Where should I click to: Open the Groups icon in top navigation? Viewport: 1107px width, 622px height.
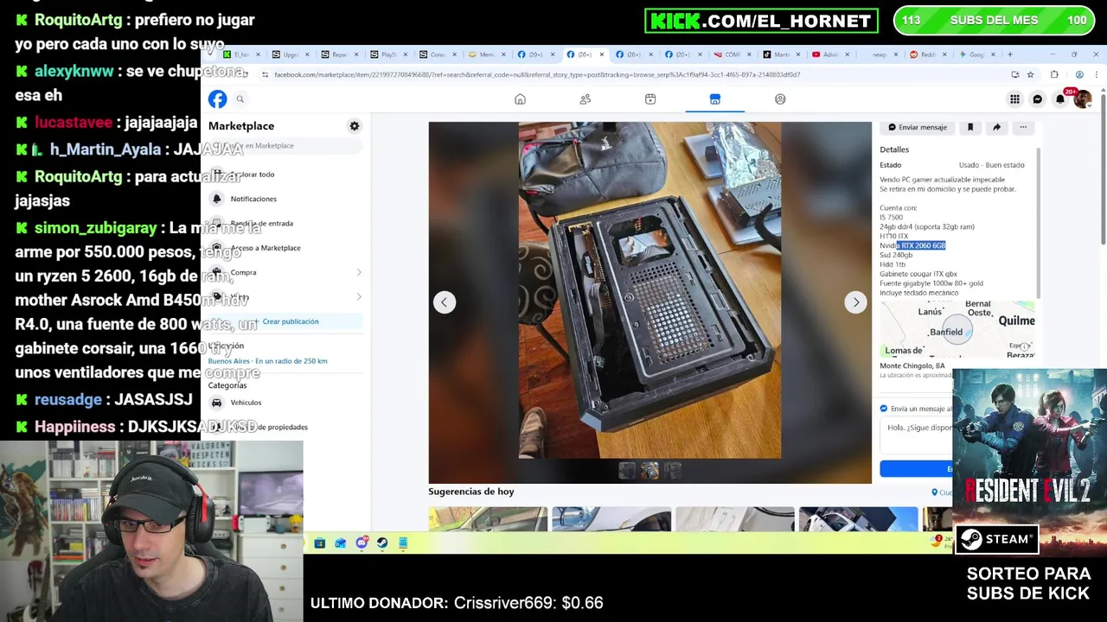tap(780, 99)
